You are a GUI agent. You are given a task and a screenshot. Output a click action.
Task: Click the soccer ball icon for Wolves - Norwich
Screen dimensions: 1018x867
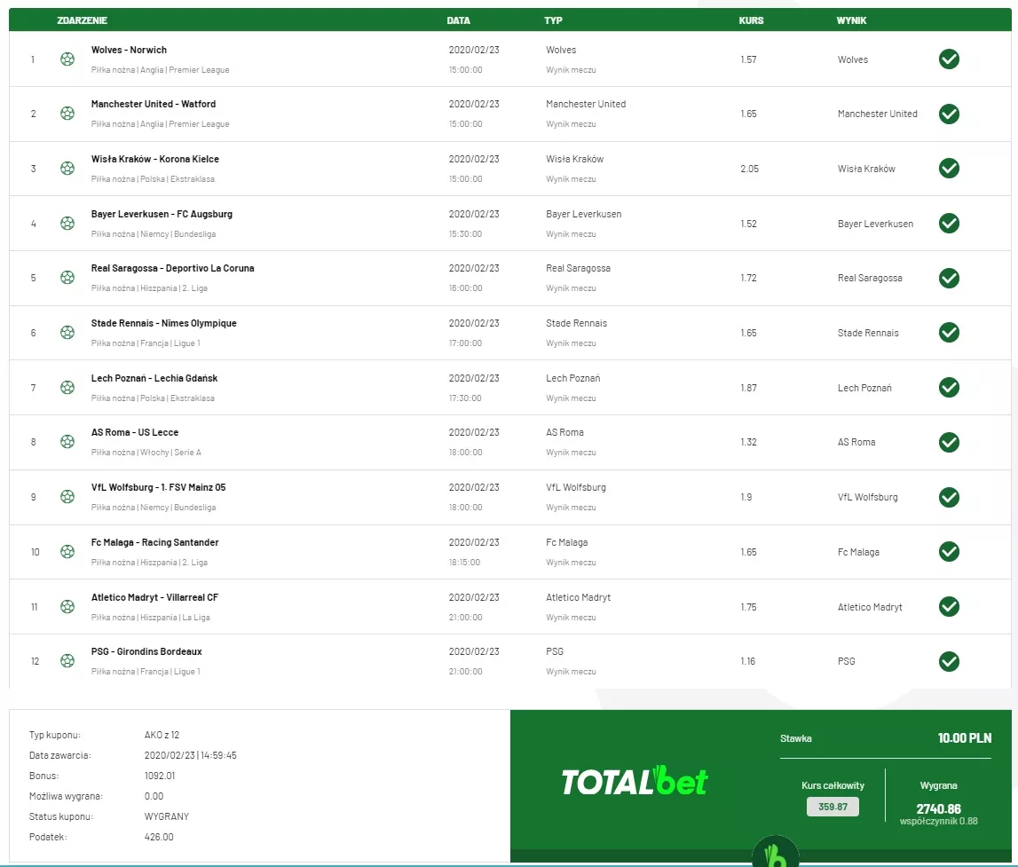coord(67,59)
